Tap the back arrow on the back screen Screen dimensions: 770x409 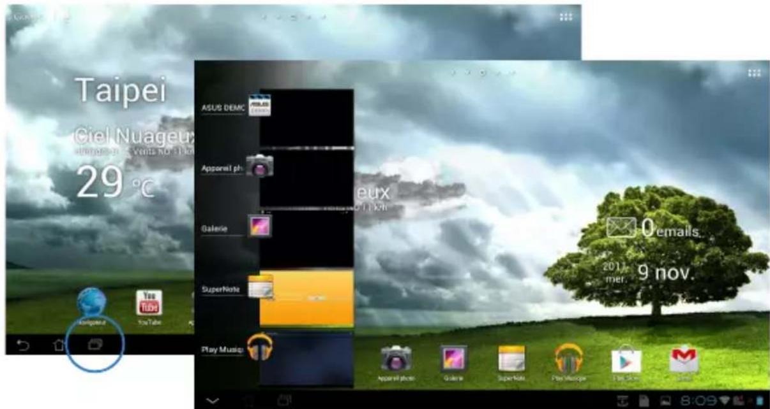click(23, 345)
